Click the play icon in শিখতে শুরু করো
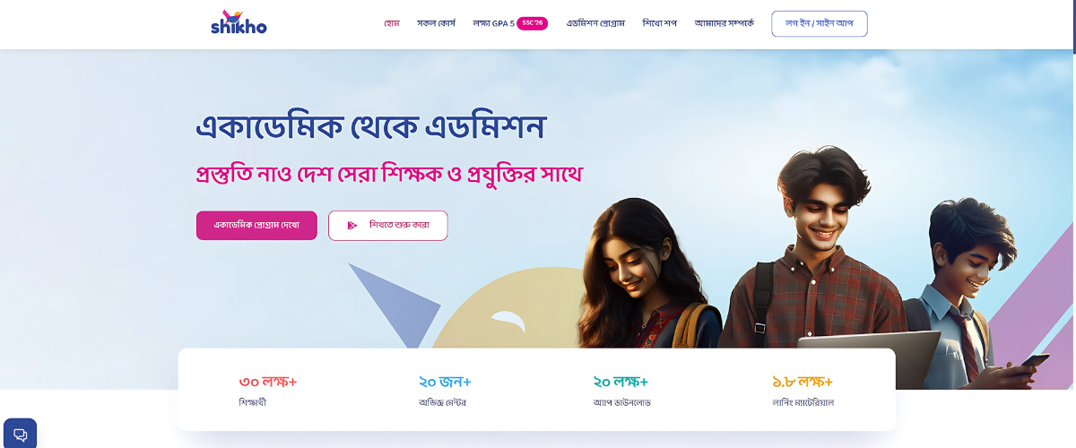 pyautogui.click(x=352, y=225)
